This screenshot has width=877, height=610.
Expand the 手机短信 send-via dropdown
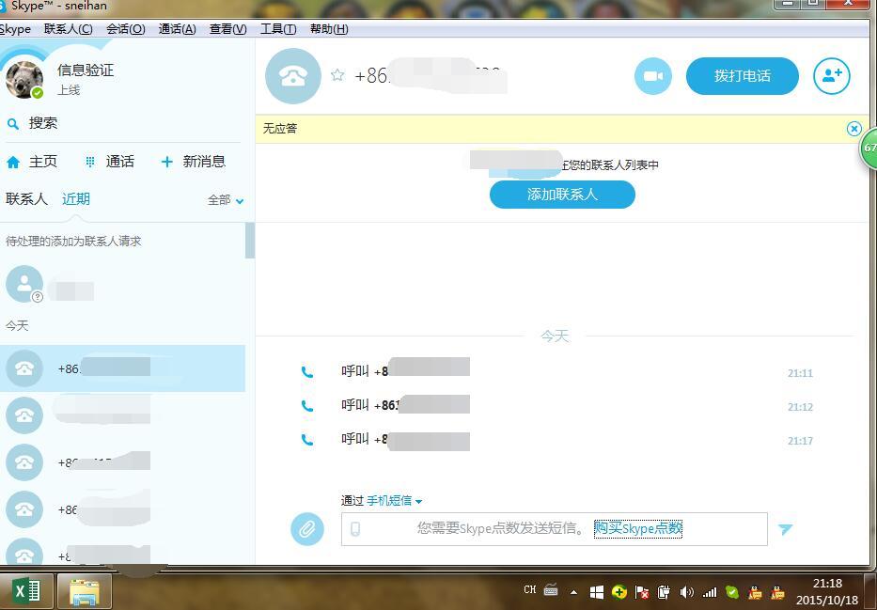click(x=394, y=501)
